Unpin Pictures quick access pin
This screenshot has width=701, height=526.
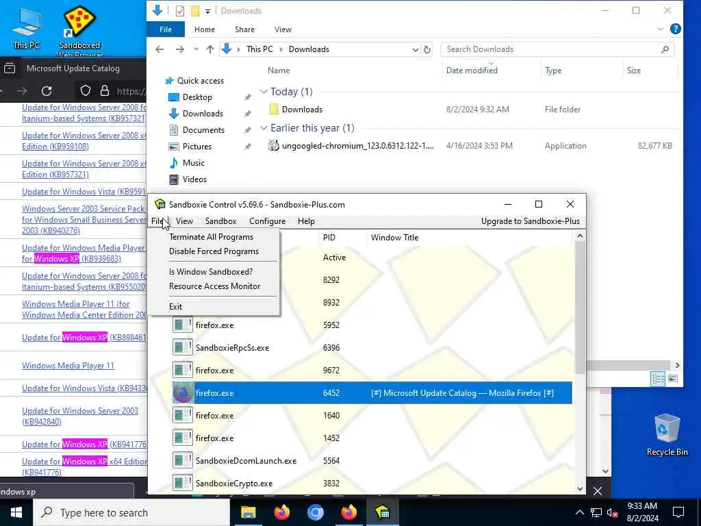point(247,147)
